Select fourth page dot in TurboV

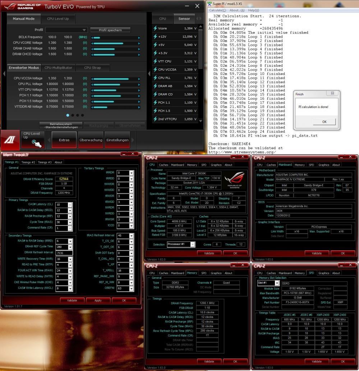[82, 115]
